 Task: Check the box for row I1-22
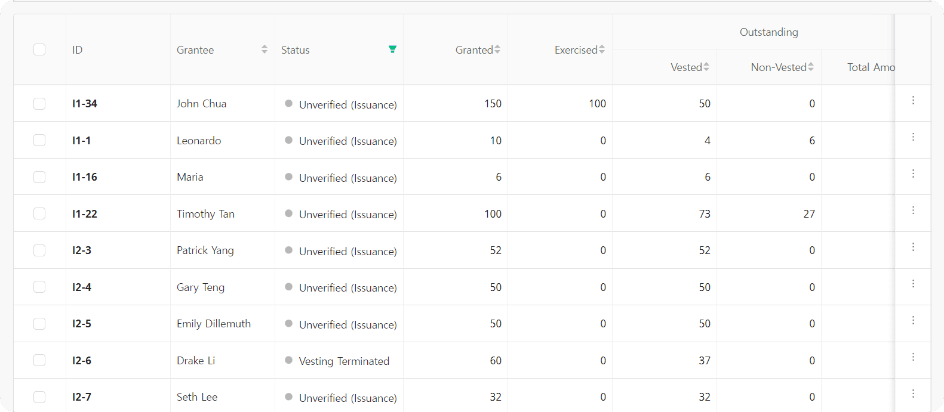click(39, 213)
